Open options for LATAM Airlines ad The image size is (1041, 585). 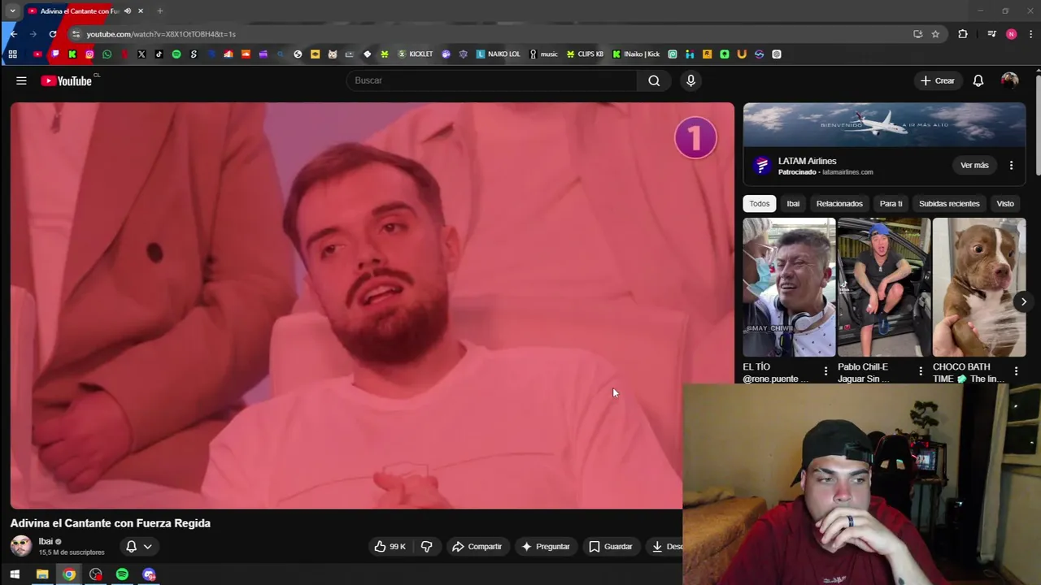pos(1011,166)
